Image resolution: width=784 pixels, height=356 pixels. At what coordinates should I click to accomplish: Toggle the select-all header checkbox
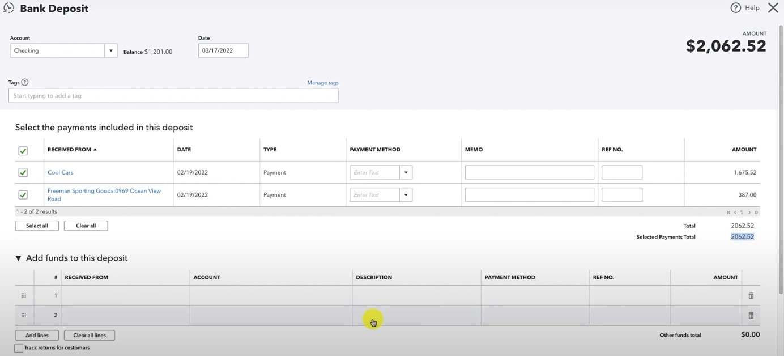coord(23,151)
